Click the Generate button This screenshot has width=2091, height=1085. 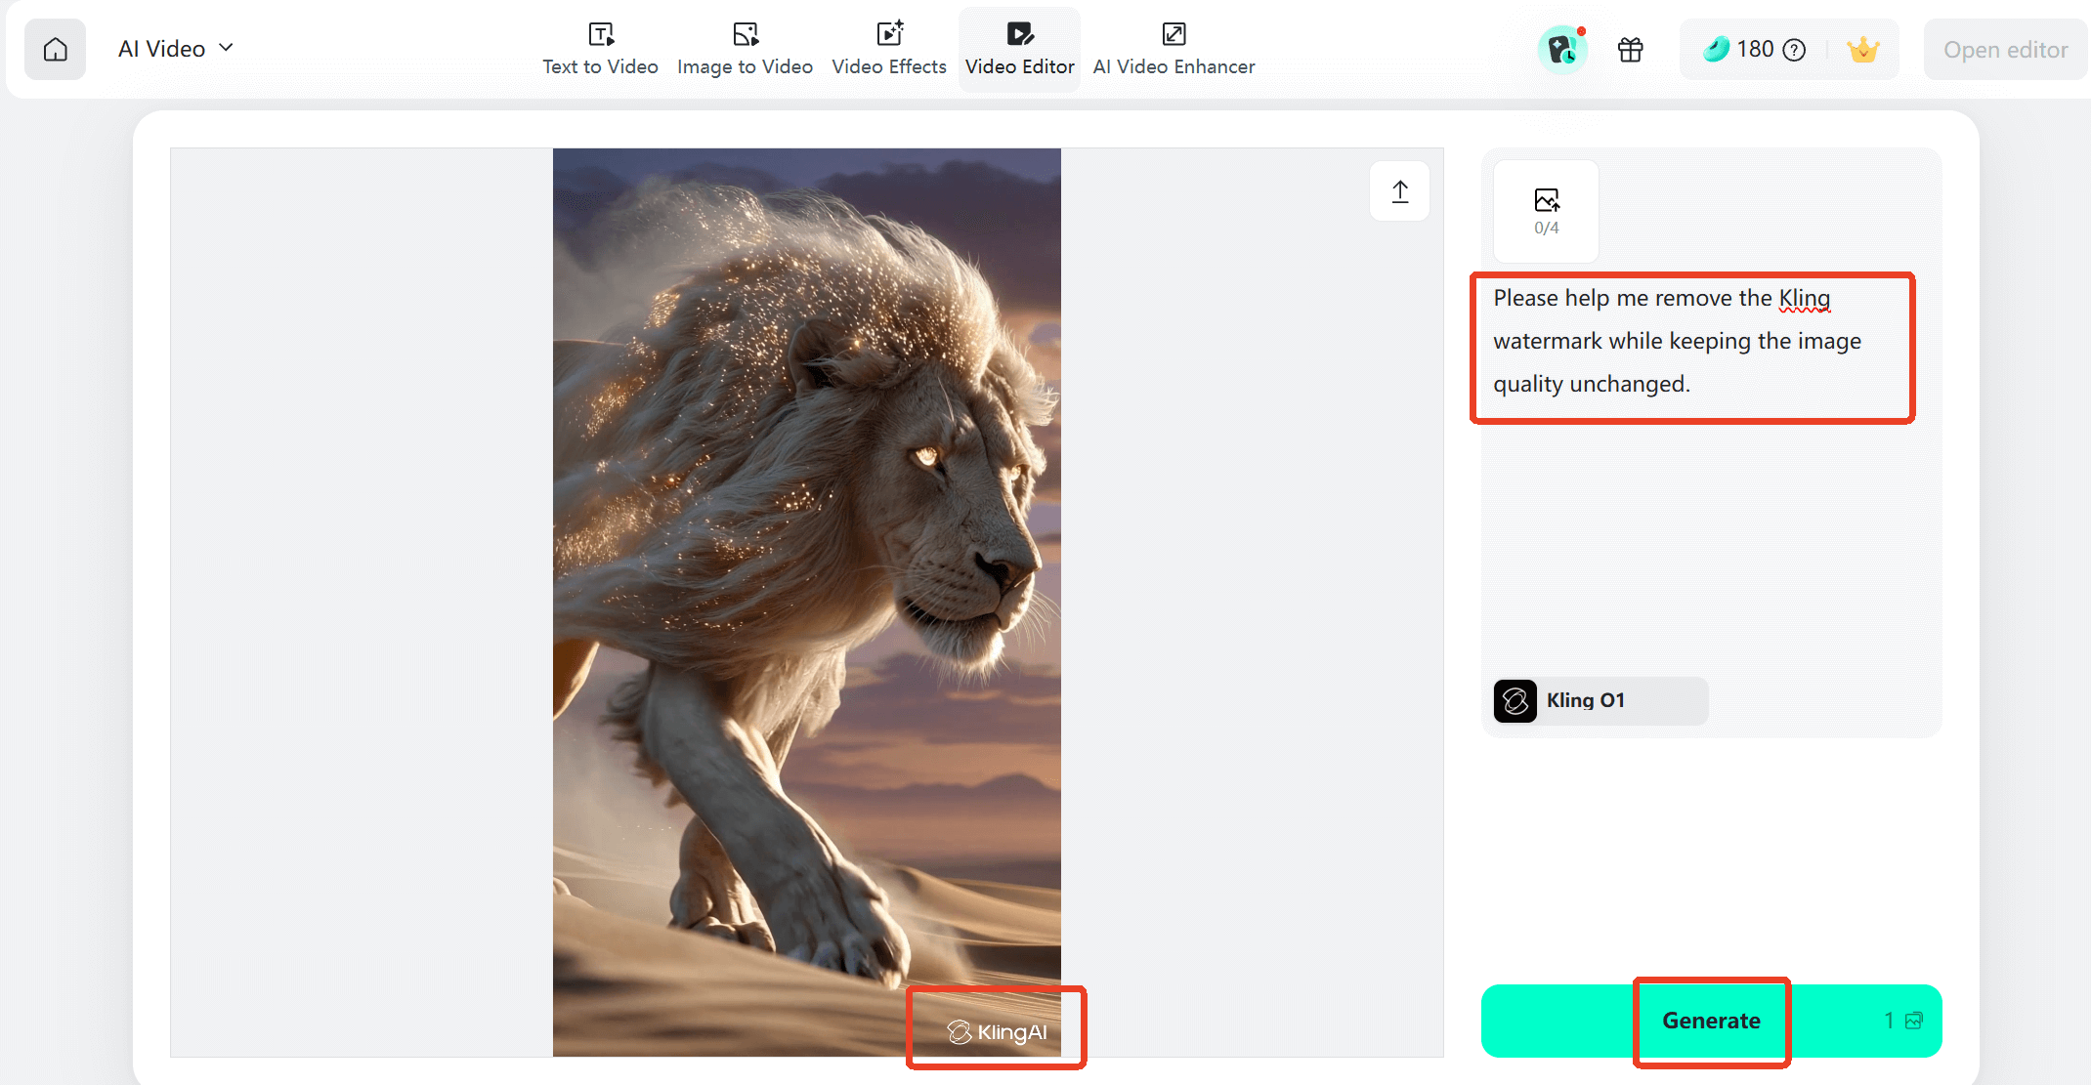click(1711, 1021)
